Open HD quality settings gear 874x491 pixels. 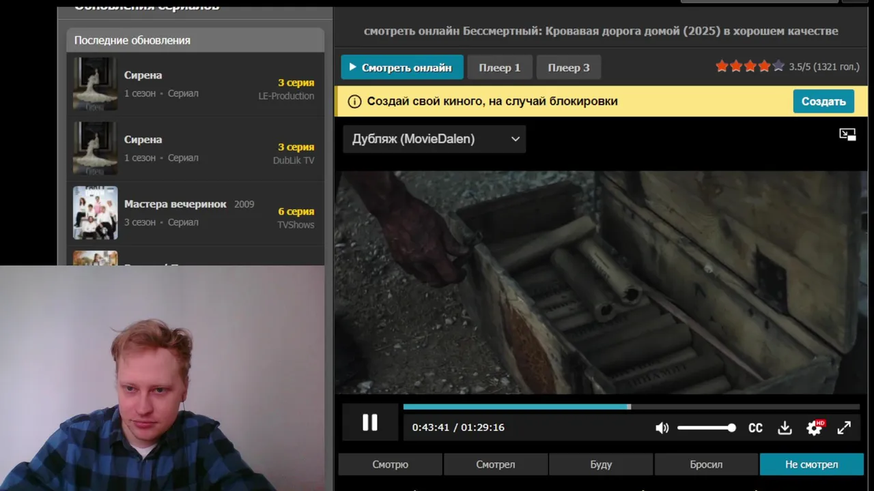815,428
